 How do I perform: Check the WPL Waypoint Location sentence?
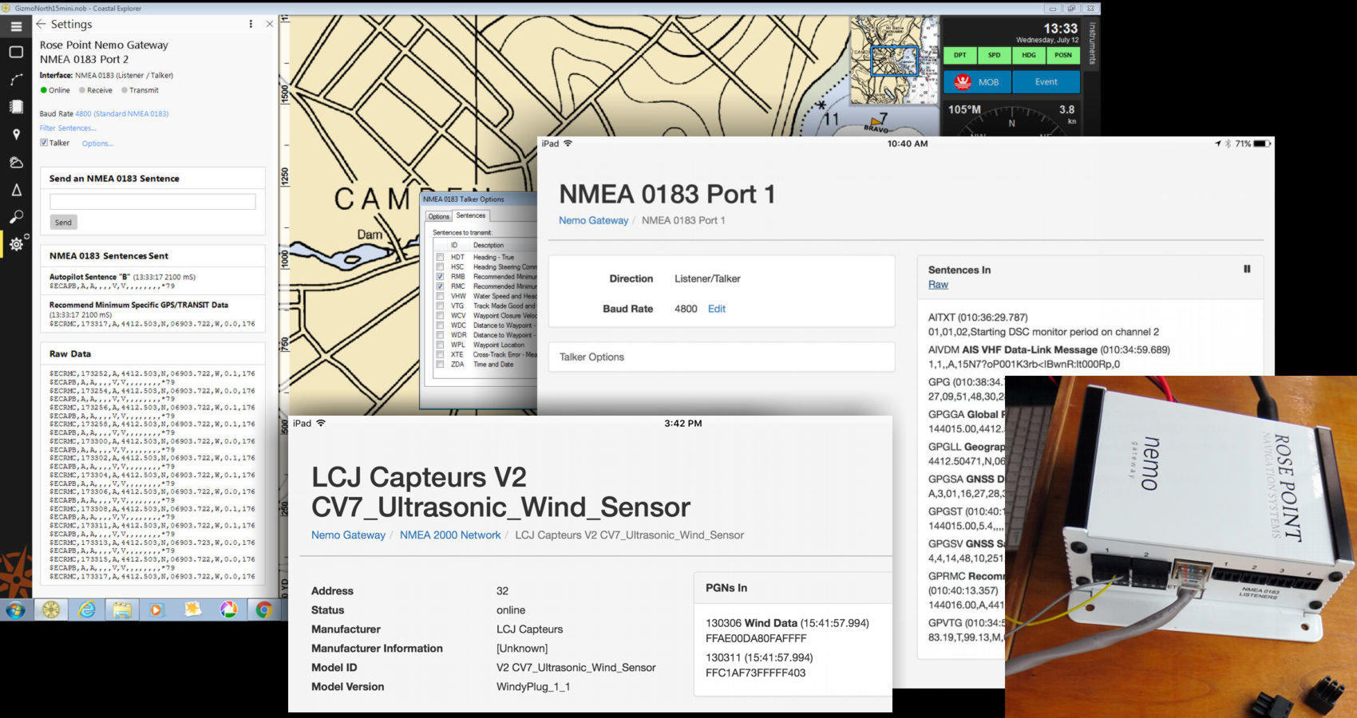click(440, 345)
